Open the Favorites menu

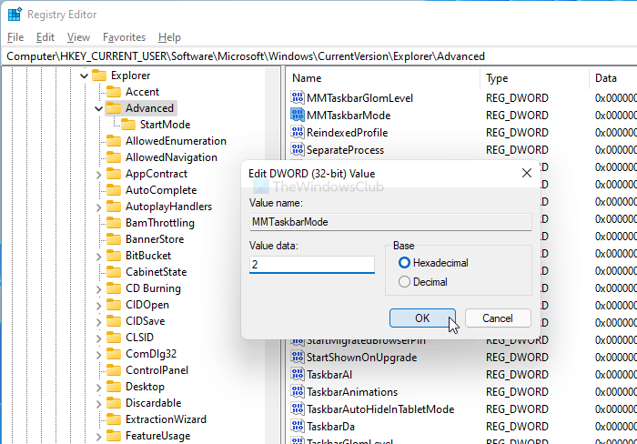[x=124, y=37]
